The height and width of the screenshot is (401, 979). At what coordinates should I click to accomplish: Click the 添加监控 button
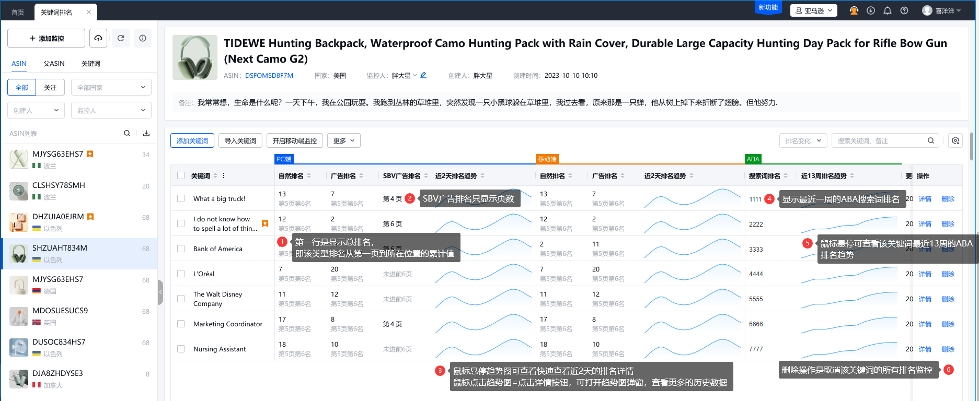[x=46, y=38]
